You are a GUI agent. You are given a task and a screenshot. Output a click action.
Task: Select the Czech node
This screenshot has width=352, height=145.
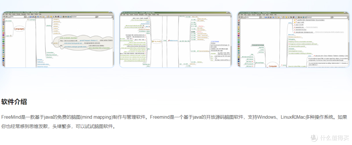point(8,36)
